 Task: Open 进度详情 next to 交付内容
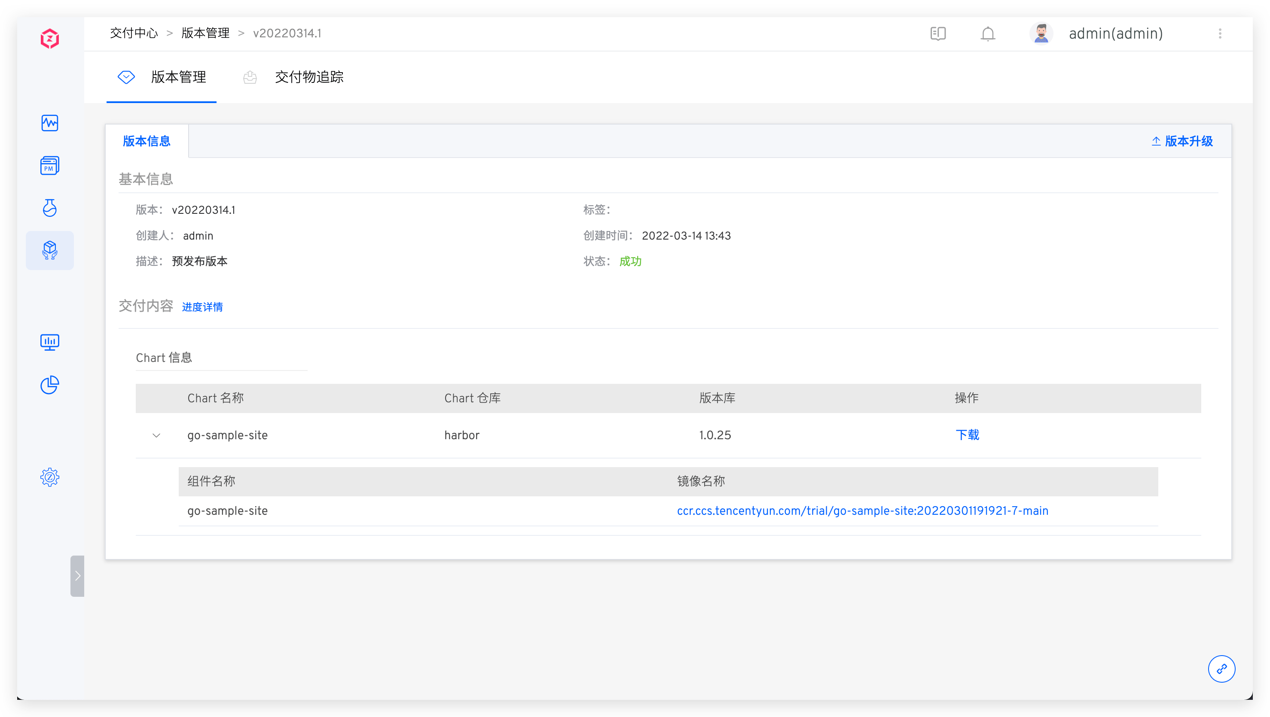(x=202, y=307)
